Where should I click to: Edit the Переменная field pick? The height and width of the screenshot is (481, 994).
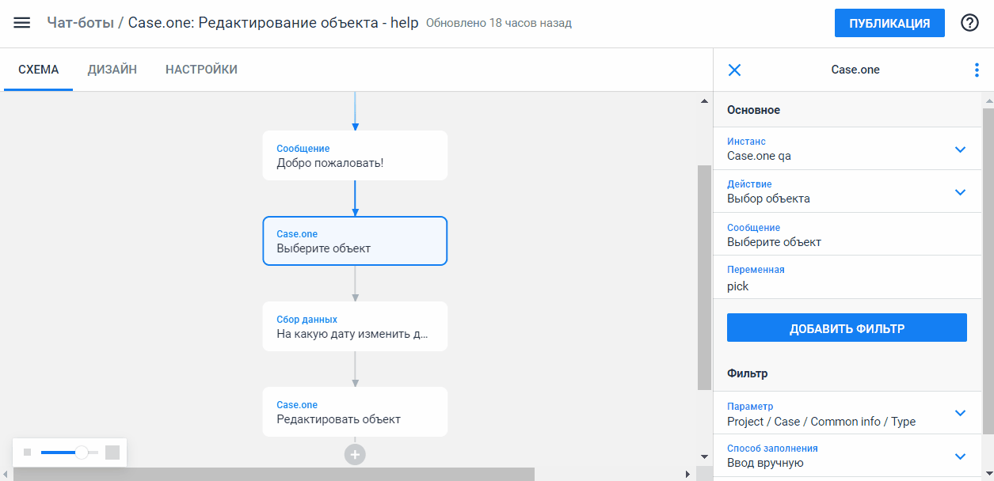[847, 278]
